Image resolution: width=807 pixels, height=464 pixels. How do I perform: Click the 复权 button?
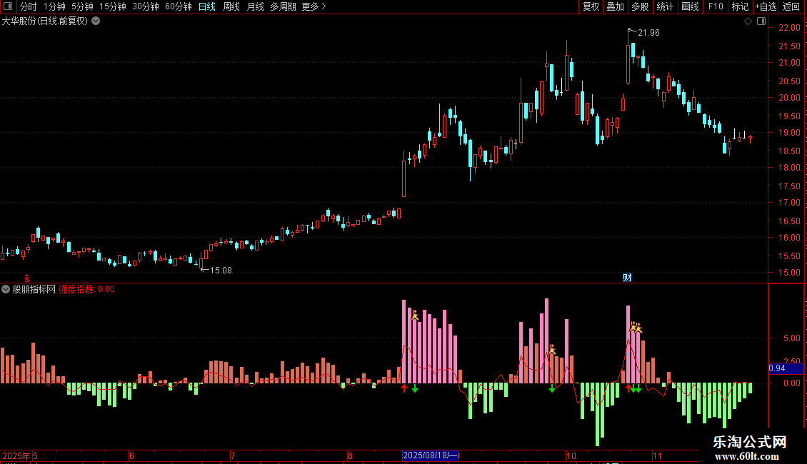591,6
